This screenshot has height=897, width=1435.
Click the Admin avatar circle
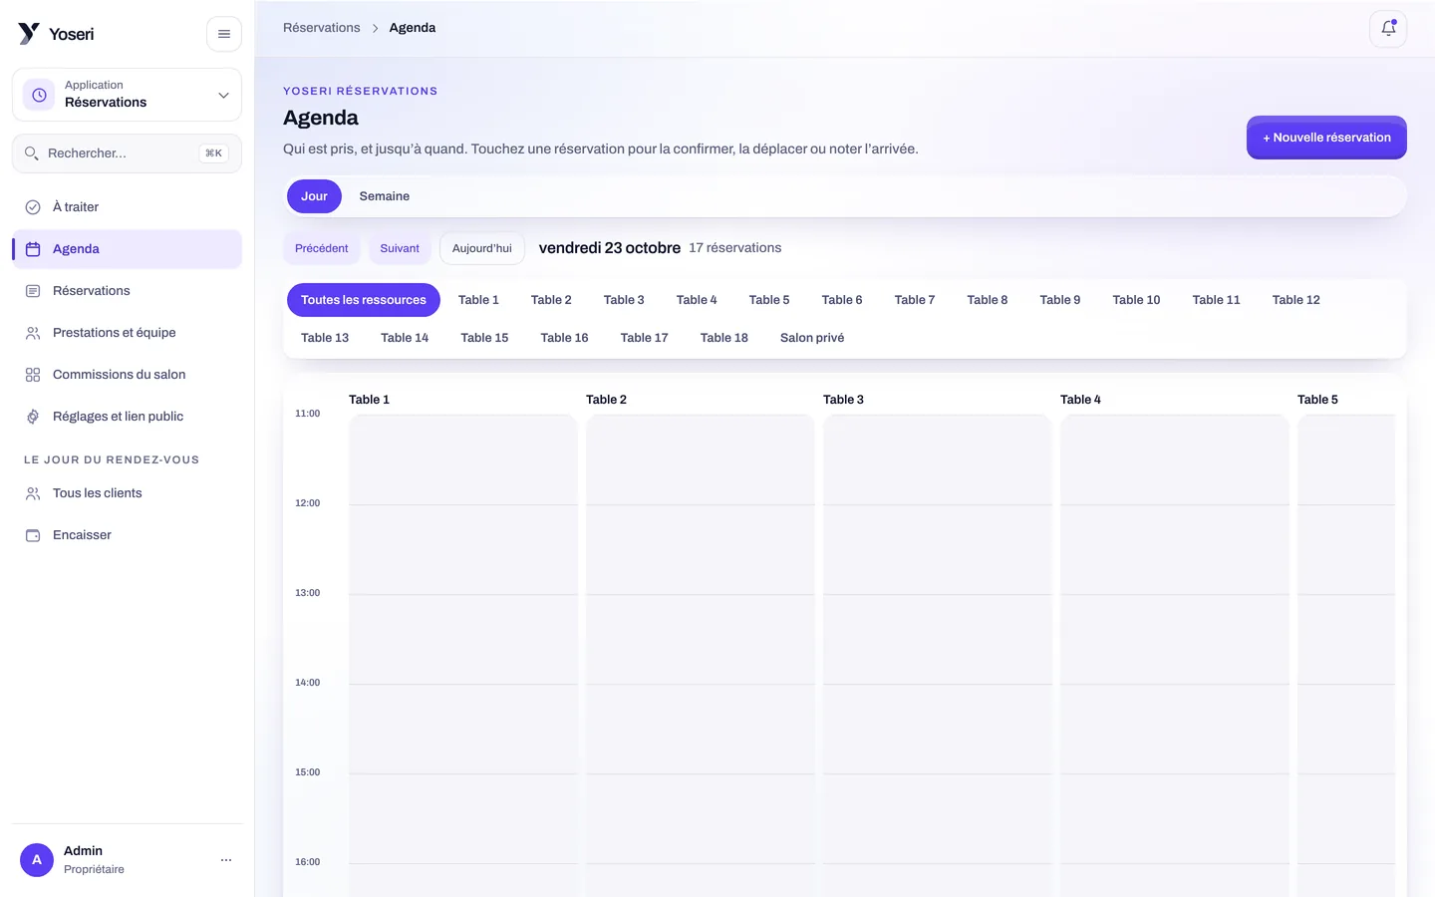pyautogui.click(x=37, y=860)
